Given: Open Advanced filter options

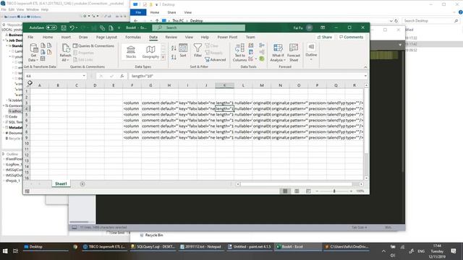Looking at the screenshot, I should 216,60.
